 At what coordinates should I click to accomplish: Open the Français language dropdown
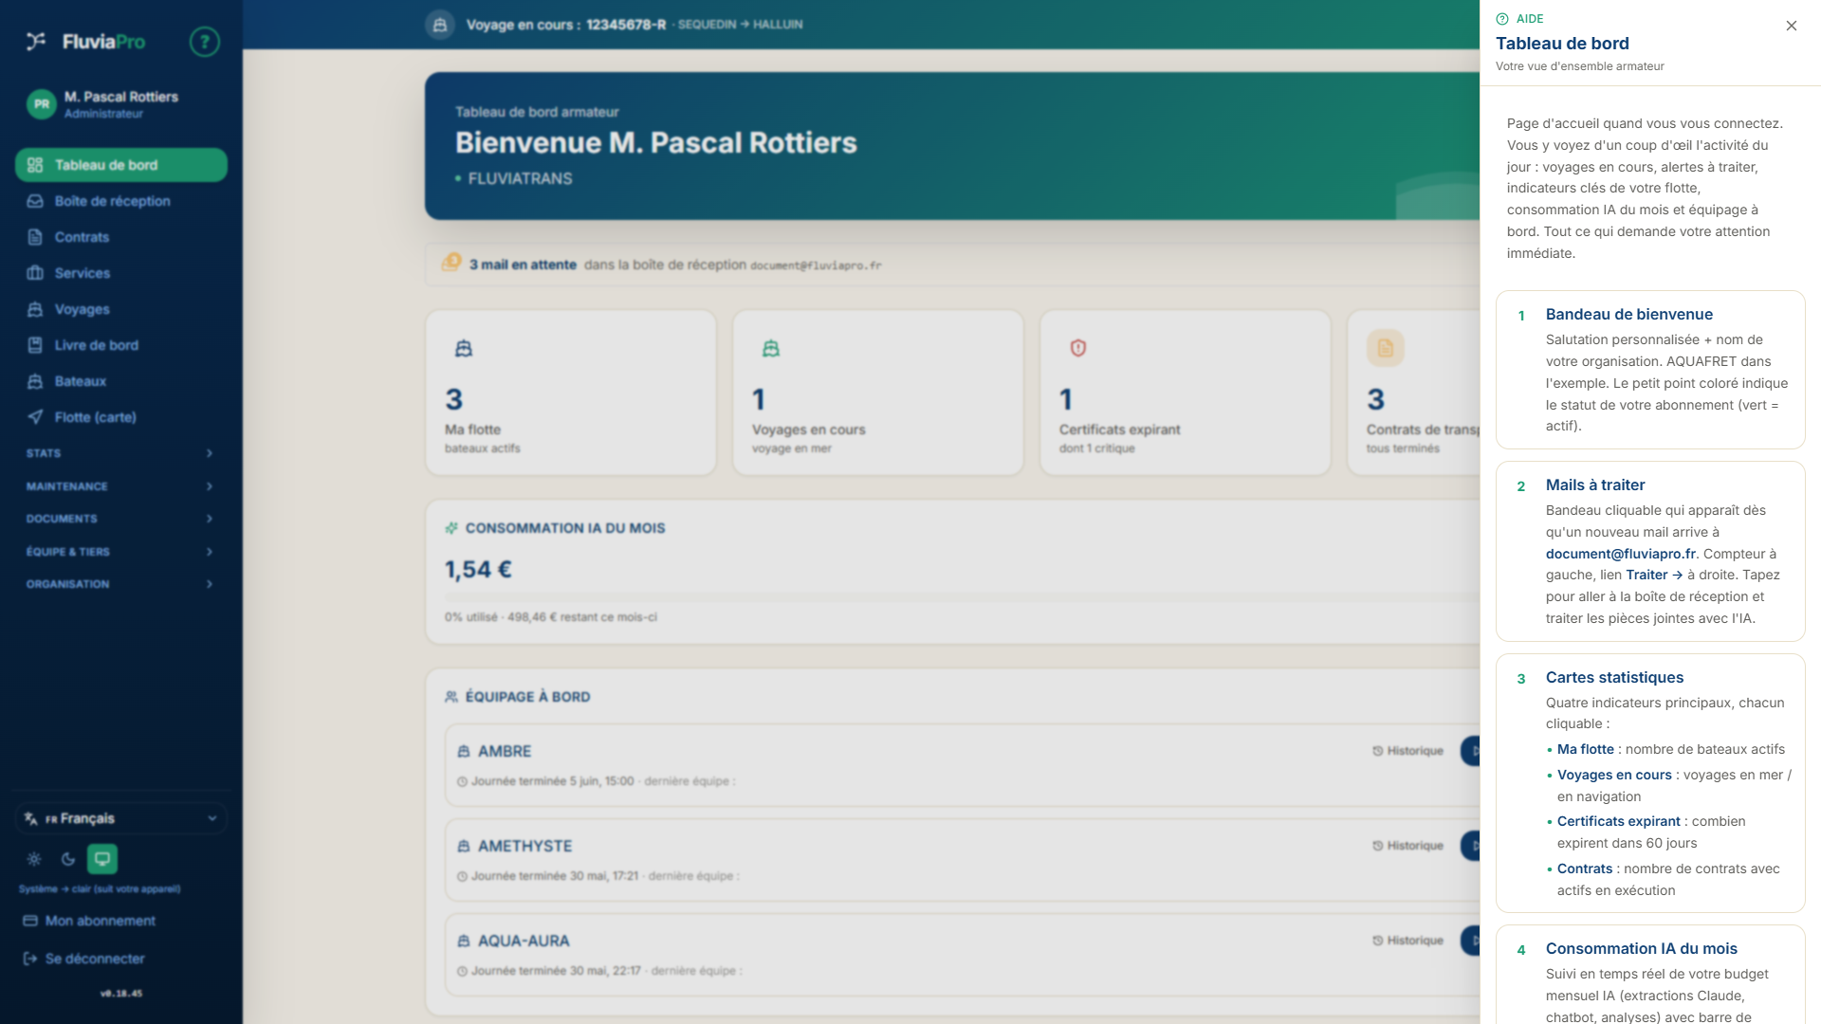(x=121, y=818)
